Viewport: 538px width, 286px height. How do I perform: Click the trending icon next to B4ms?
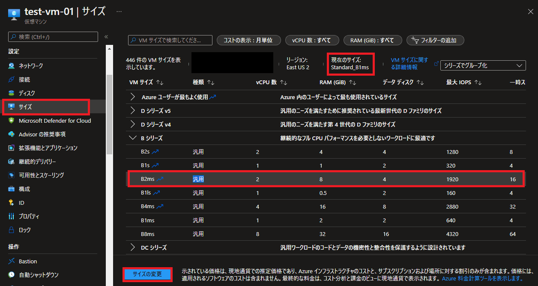(160, 206)
